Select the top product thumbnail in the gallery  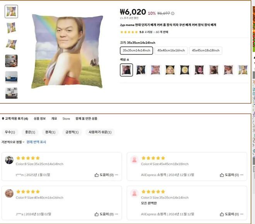click(x=11, y=11)
